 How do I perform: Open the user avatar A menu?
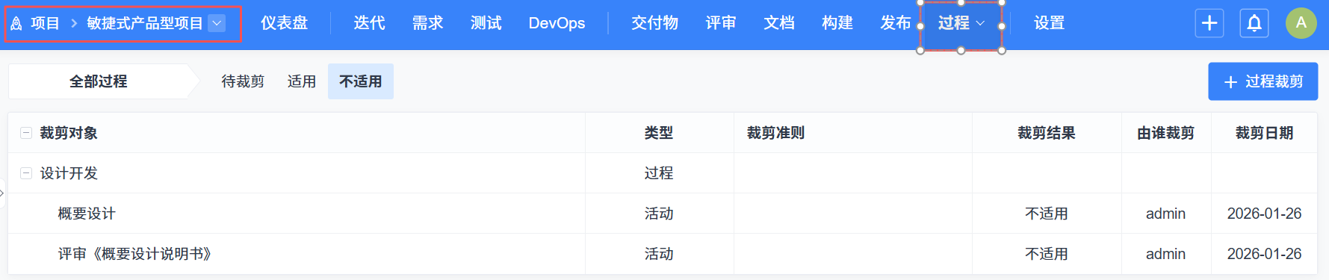coord(1301,23)
